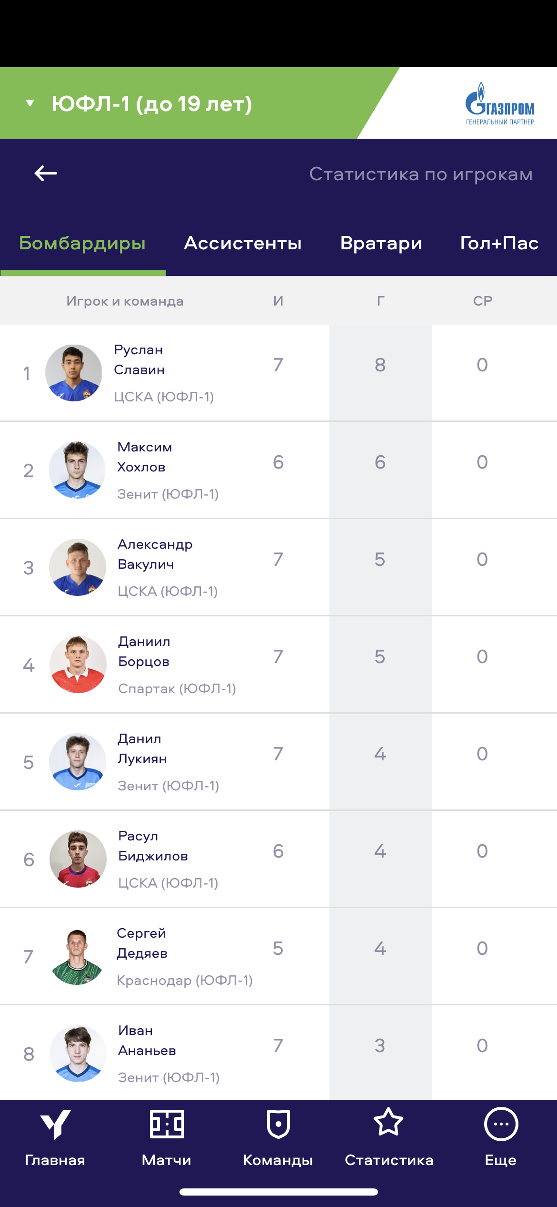557x1207 pixels.
Task: Tap Даниил Борцов's avatar
Action: [78, 665]
